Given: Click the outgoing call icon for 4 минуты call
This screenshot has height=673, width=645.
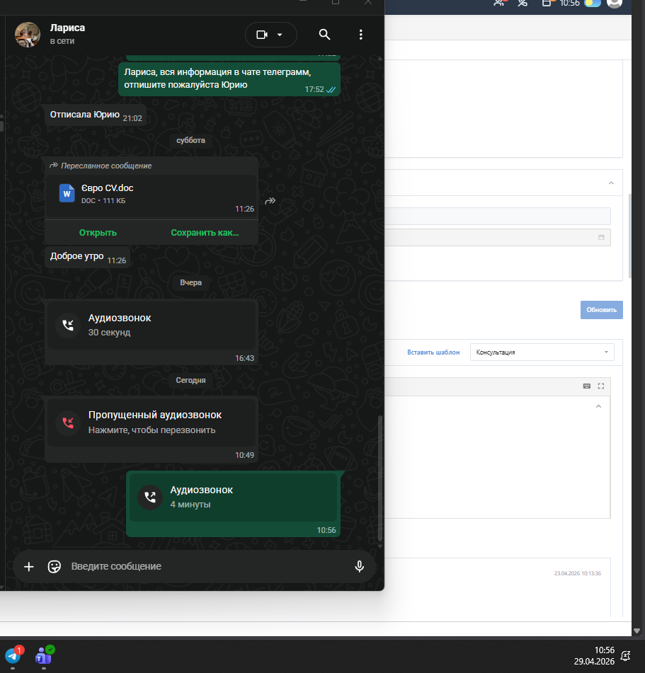Looking at the screenshot, I should pos(150,497).
